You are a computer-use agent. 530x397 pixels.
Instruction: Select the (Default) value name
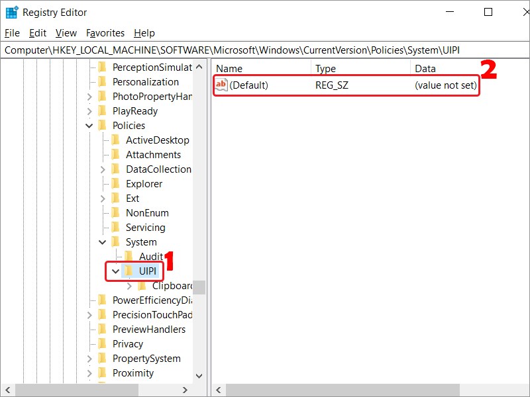249,85
